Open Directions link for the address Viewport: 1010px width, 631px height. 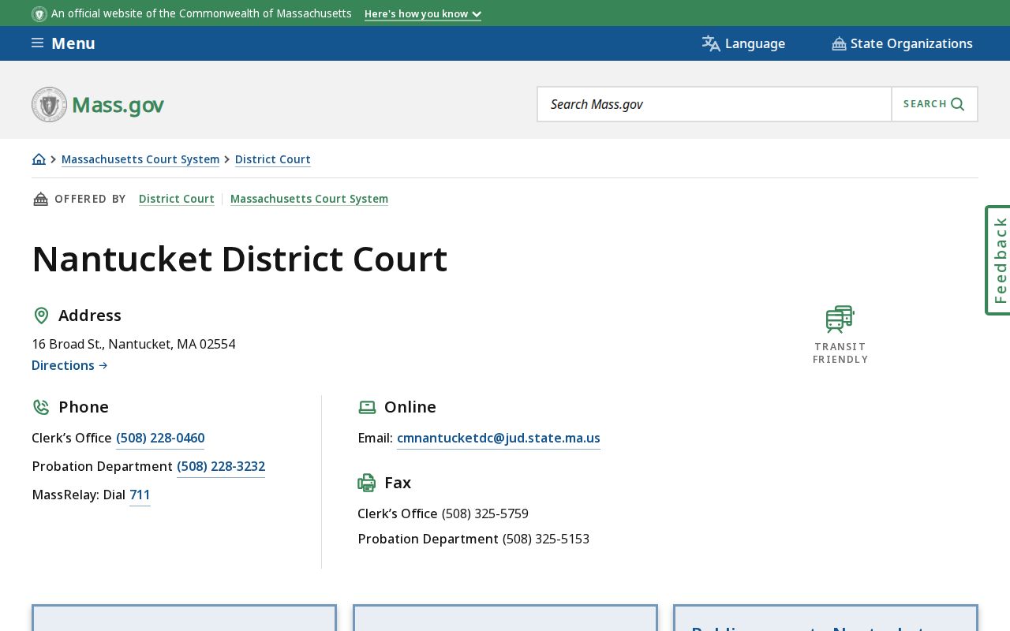pos(69,365)
